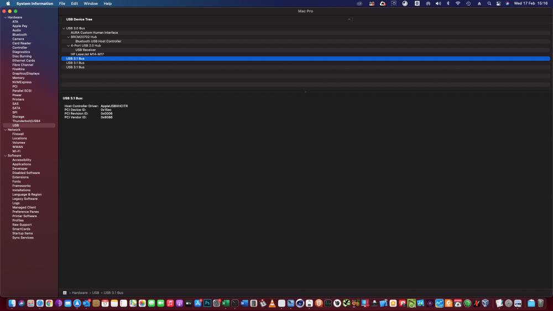
Task: Select Bluetooth in the Hardware list
Action: (x=19, y=34)
